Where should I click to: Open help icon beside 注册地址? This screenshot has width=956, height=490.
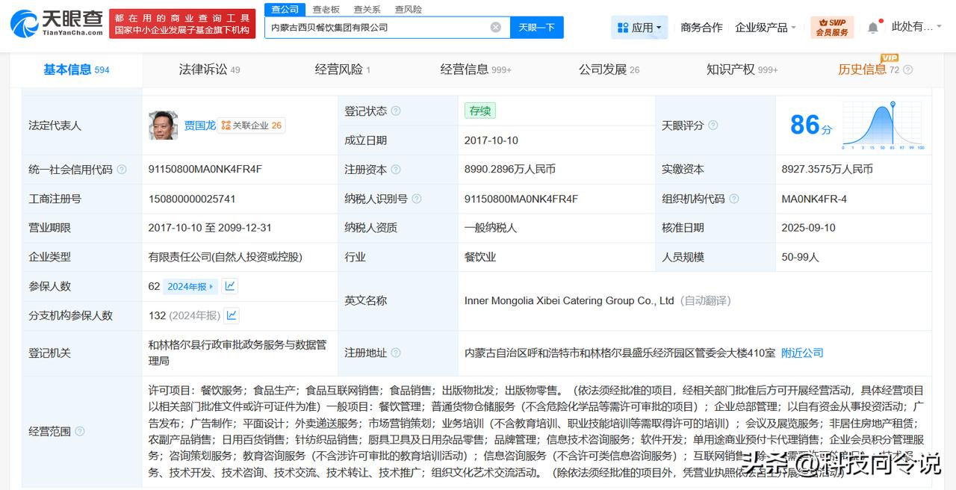[x=396, y=353]
